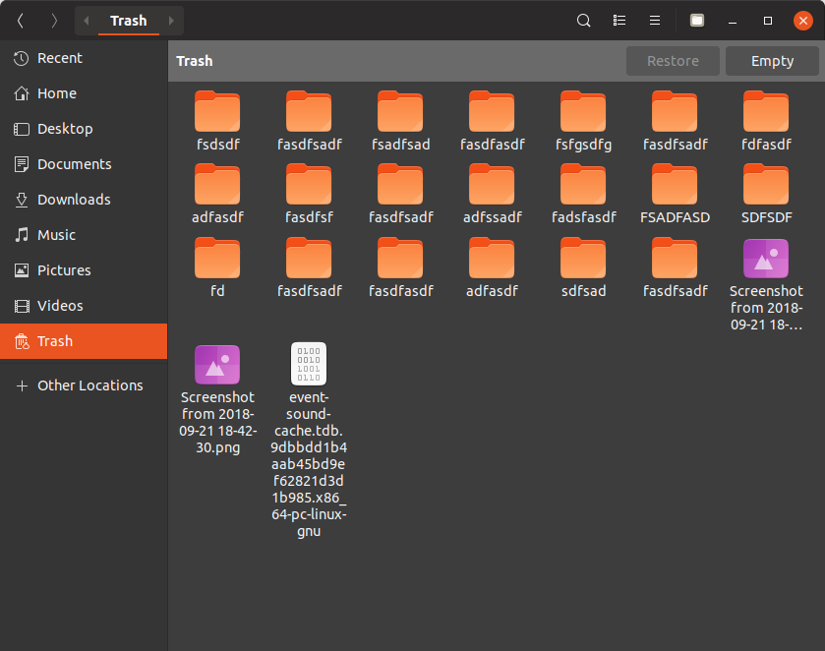Open Recent in the sidebar

pos(84,58)
